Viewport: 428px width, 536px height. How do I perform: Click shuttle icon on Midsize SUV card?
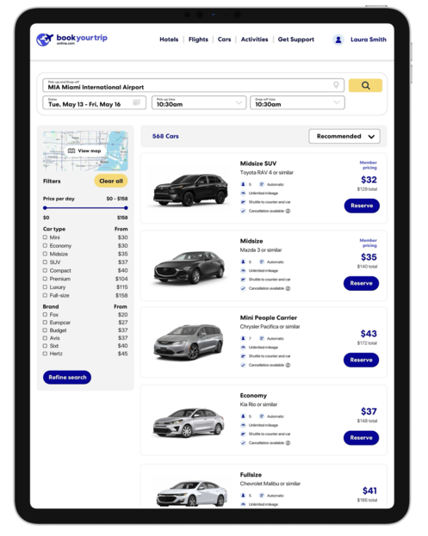click(243, 202)
